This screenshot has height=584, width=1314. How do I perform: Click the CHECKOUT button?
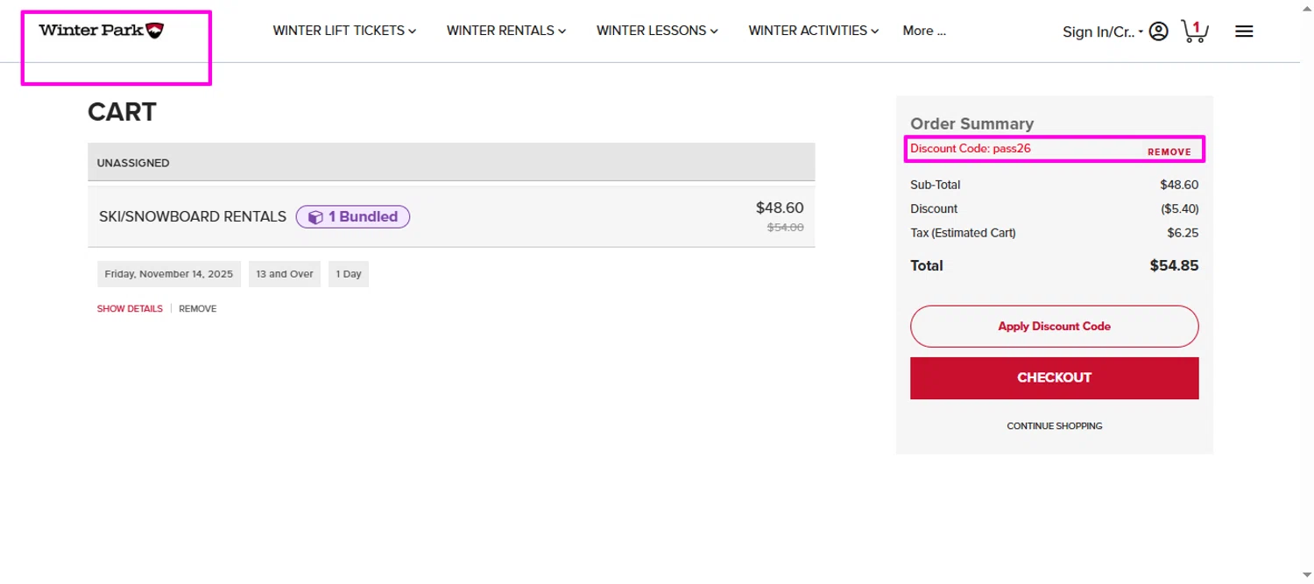[1054, 378]
